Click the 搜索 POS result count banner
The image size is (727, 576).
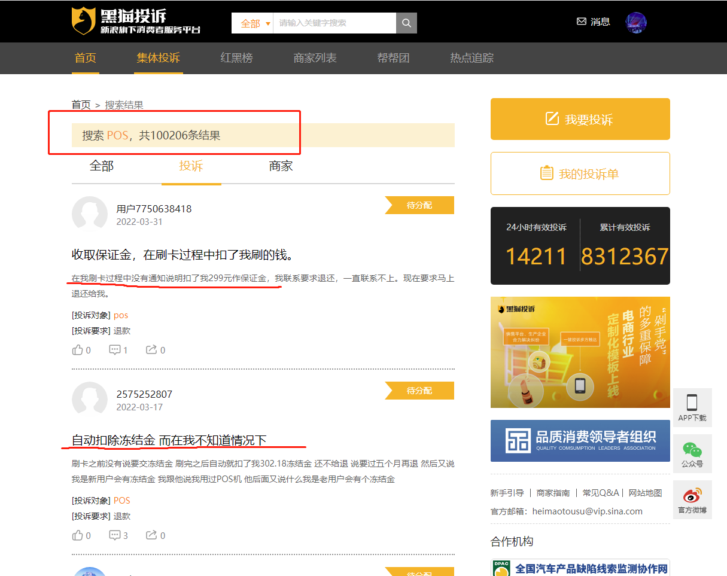tap(263, 135)
